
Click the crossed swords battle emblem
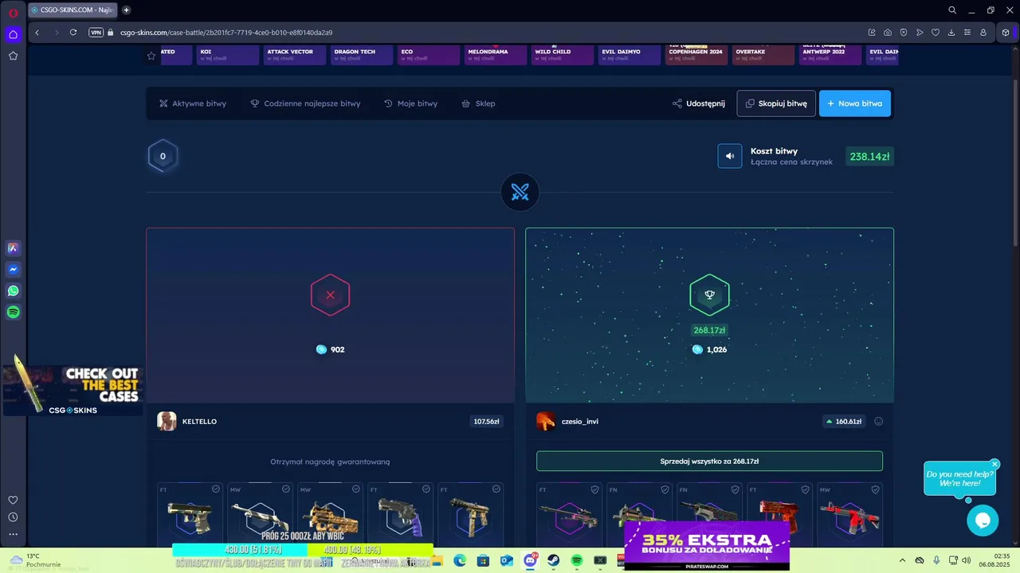[x=520, y=192]
